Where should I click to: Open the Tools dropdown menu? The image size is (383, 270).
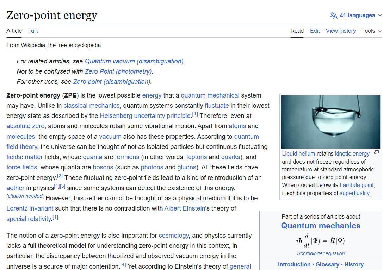(371, 31)
